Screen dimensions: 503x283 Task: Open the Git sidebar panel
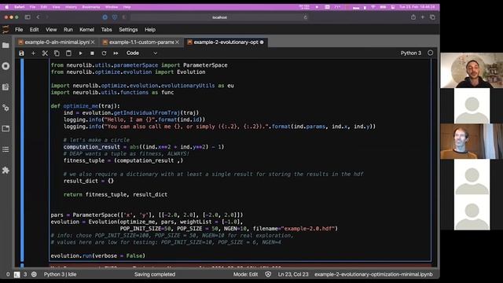[x=6, y=87]
